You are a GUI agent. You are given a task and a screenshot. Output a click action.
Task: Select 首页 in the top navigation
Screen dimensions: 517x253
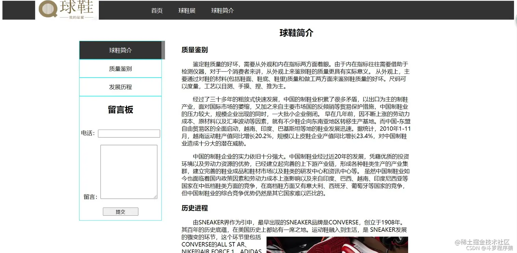click(157, 11)
